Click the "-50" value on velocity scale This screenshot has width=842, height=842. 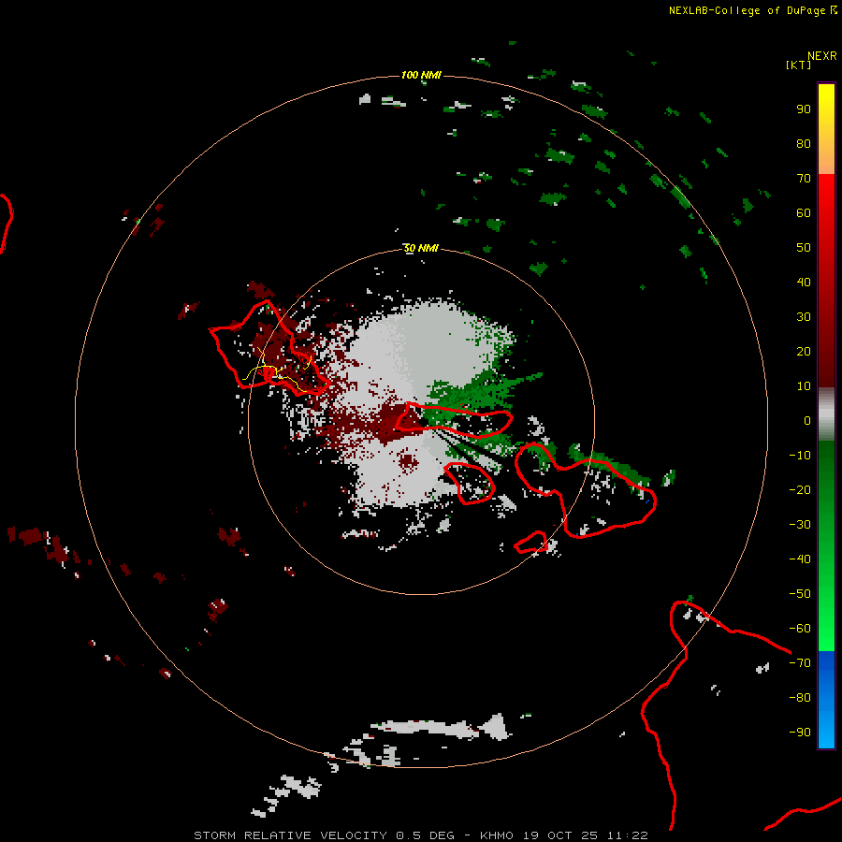800,593
